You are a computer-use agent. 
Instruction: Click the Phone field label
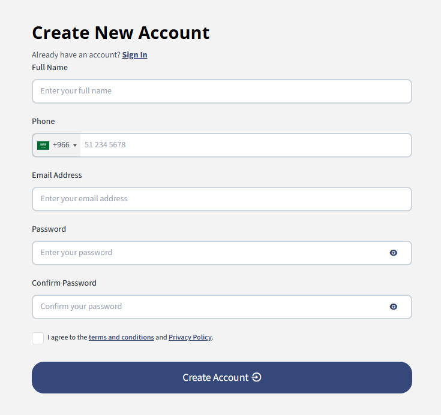click(x=43, y=122)
